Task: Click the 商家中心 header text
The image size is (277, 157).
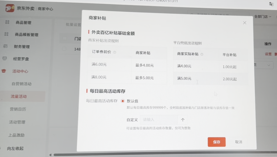Action: (45, 9)
